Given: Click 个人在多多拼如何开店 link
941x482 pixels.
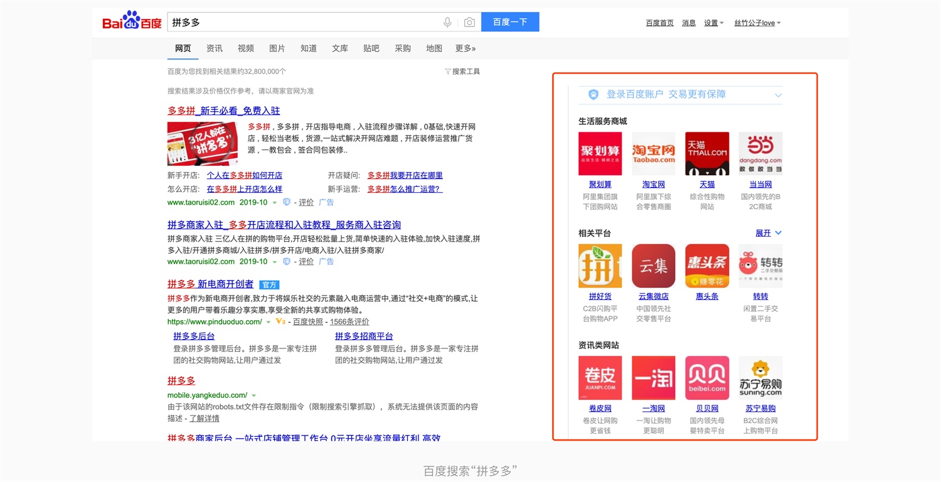Looking at the screenshot, I should (245, 176).
